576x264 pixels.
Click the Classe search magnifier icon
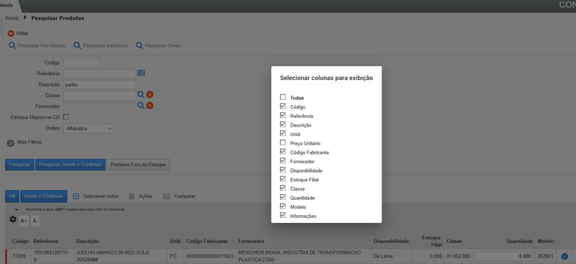(x=141, y=95)
